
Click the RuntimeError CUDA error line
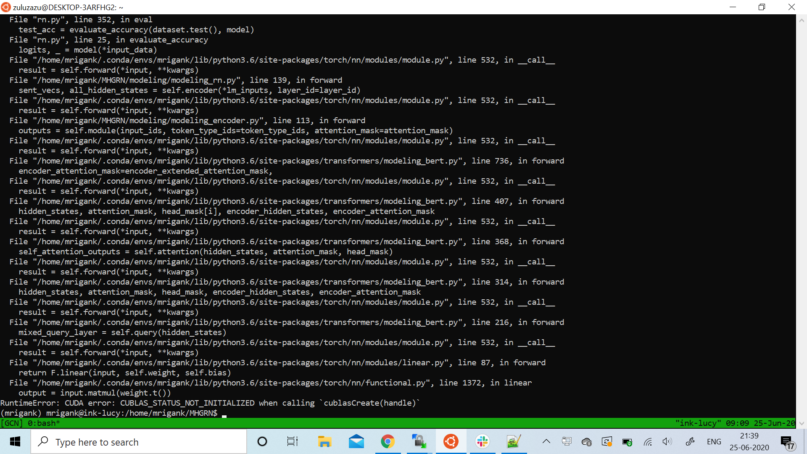210,403
